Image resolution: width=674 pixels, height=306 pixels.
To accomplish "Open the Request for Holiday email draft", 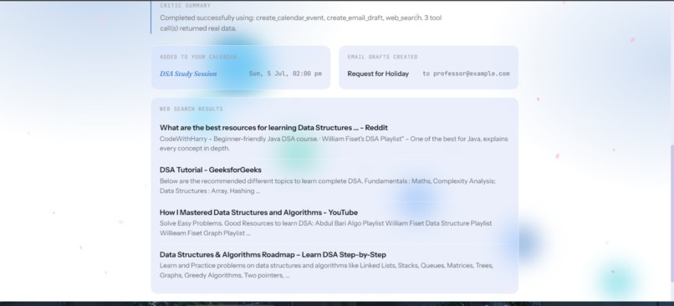I will 378,74.
